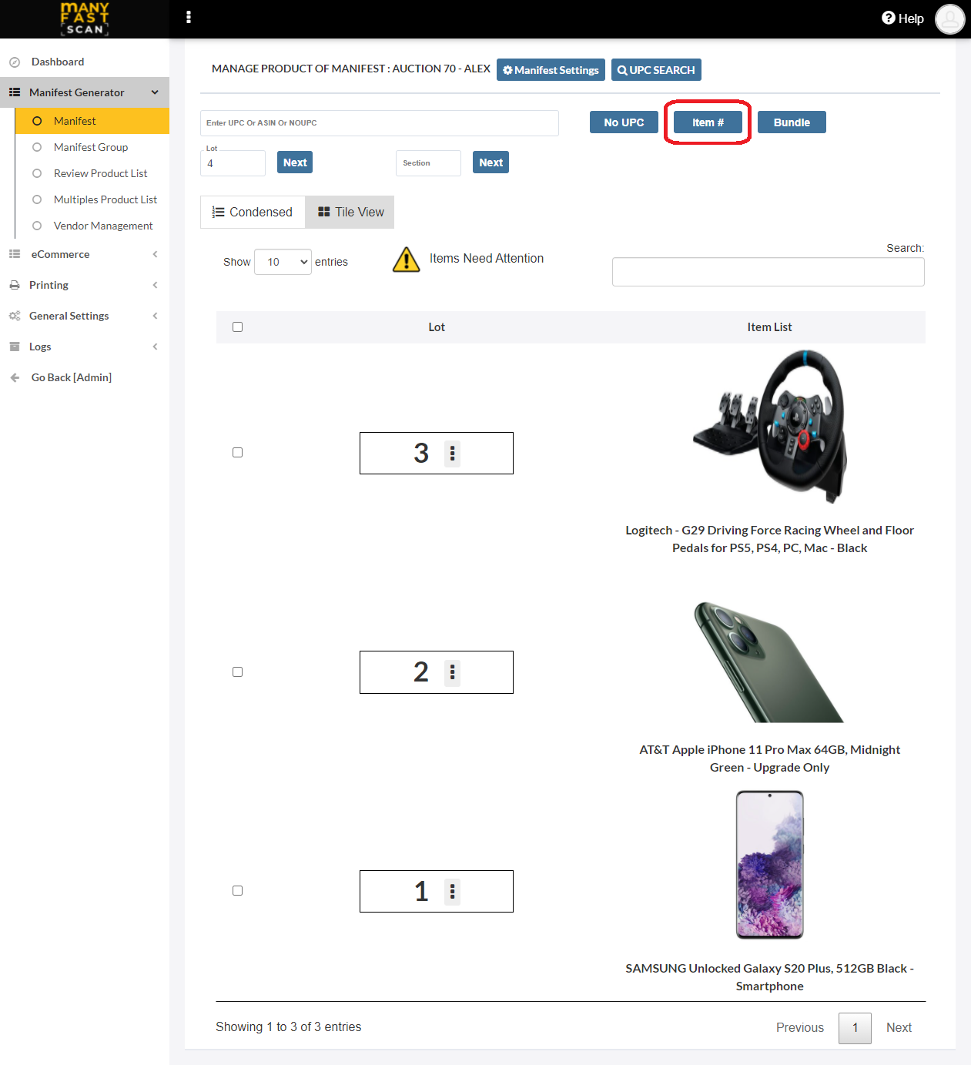This screenshot has height=1065, width=971.
Task: Open kebab menu for lot 3
Action: click(x=452, y=454)
